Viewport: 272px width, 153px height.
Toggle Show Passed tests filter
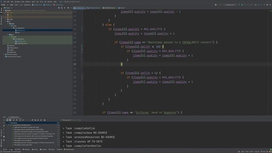[7, 120]
